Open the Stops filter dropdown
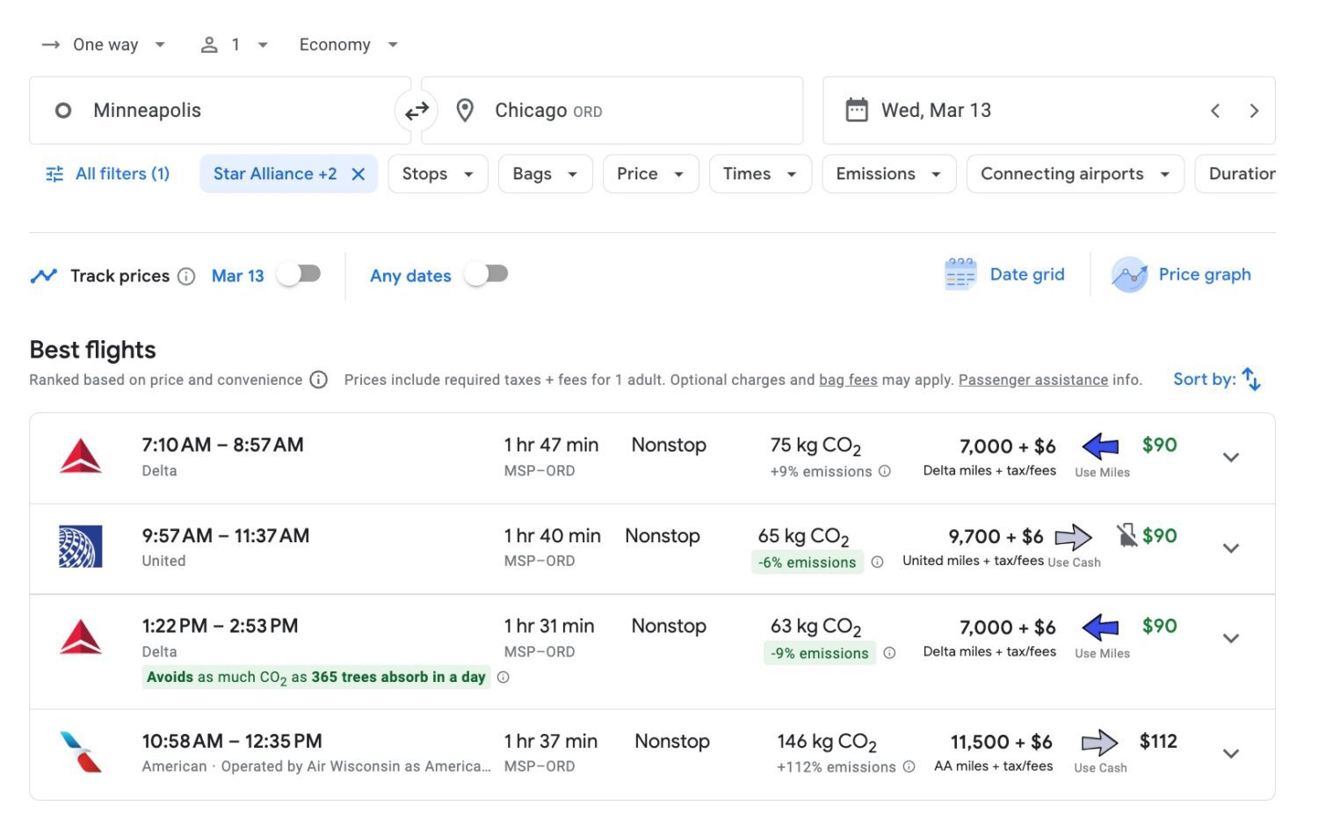 click(x=438, y=174)
